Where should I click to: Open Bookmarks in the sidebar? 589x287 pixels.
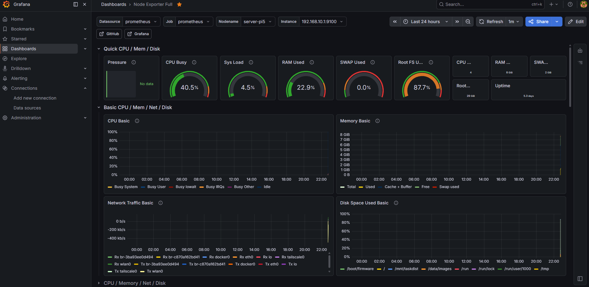click(23, 29)
